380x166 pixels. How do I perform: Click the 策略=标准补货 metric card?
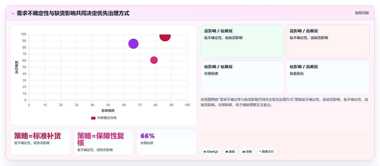click(40, 142)
